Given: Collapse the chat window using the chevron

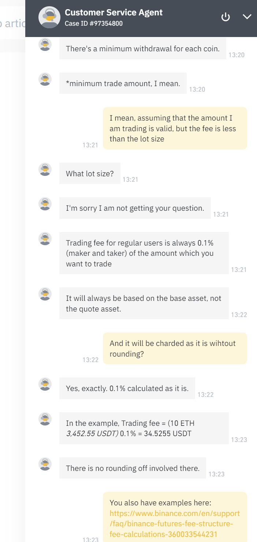Looking at the screenshot, I should point(247,17).
